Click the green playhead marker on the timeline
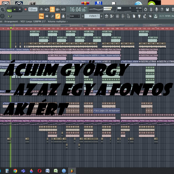 (x=11, y=28)
